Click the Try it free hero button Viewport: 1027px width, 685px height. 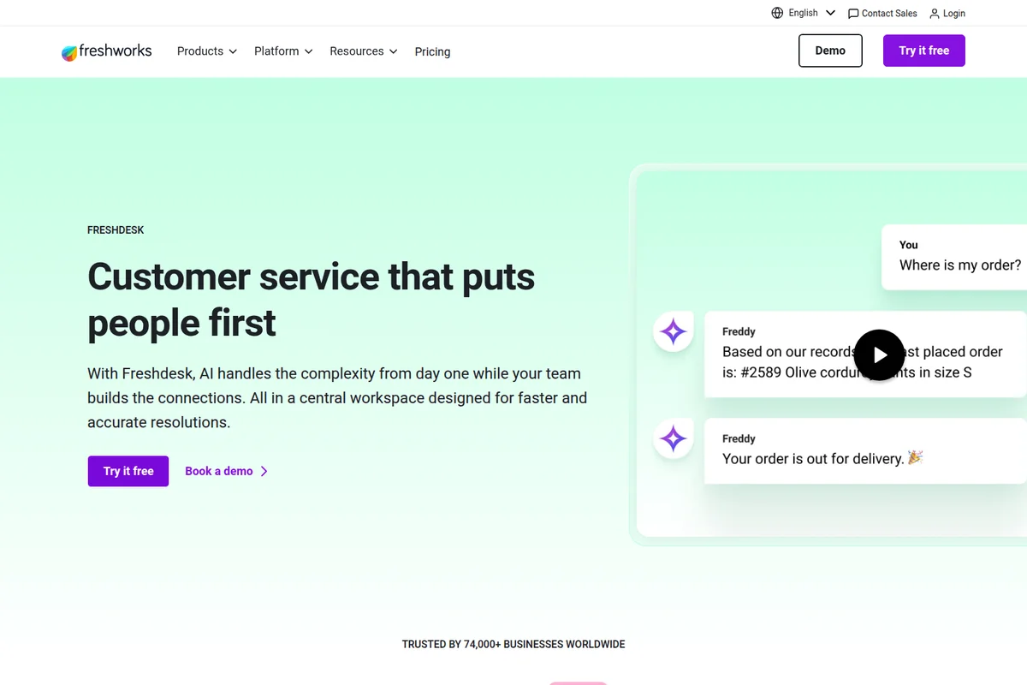point(128,471)
